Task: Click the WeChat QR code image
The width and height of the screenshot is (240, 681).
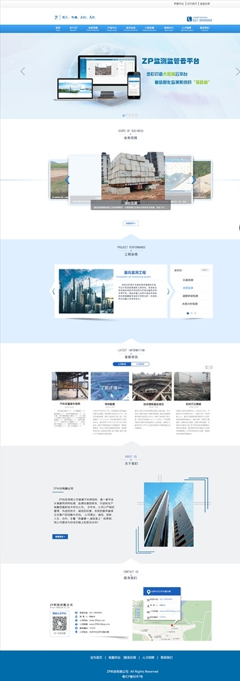Action: [x=59, y=623]
